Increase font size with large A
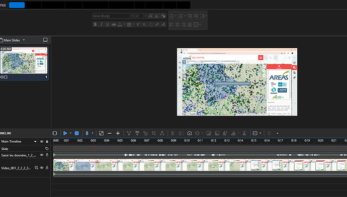The image size is (347, 197). click(150, 16)
